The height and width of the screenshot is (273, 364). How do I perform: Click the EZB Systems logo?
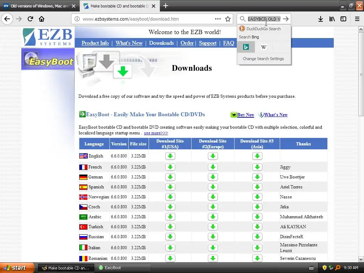pyautogui.click(x=48, y=37)
